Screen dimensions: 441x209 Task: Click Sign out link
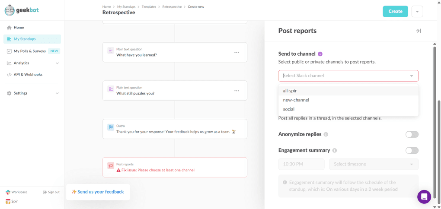click(x=51, y=192)
